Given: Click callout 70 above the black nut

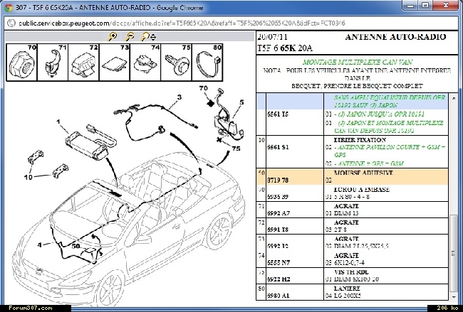Looking at the screenshot, I should pyautogui.click(x=204, y=88).
